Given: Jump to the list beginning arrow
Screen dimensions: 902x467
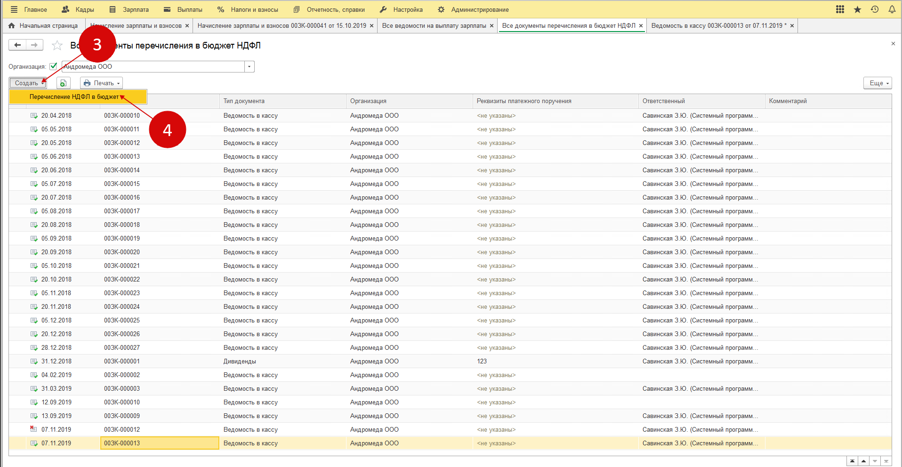Looking at the screenshot, I should coord(852,461).
